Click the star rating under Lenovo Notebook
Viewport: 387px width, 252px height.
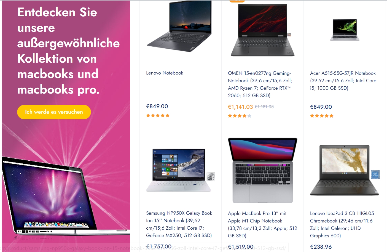click(158, 116)
